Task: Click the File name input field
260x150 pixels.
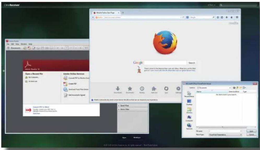Action: [225, 131]
